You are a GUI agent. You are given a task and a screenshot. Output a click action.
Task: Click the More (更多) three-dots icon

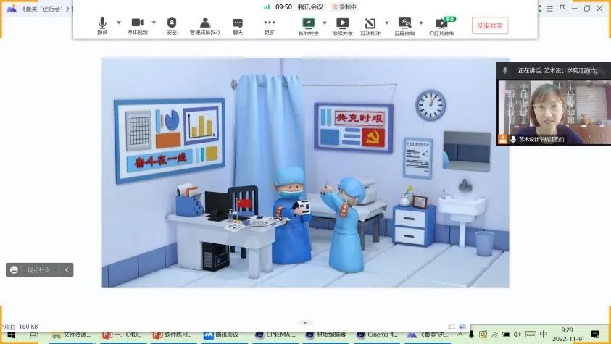click(270, 25)
